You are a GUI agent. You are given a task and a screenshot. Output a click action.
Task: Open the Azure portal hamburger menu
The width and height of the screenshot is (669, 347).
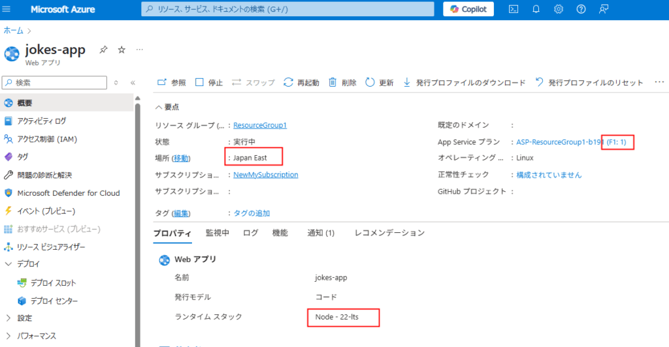(x=7, y=9)
